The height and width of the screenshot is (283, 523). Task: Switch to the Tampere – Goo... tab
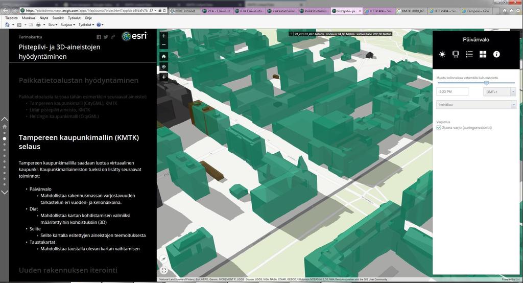point(477,11)
